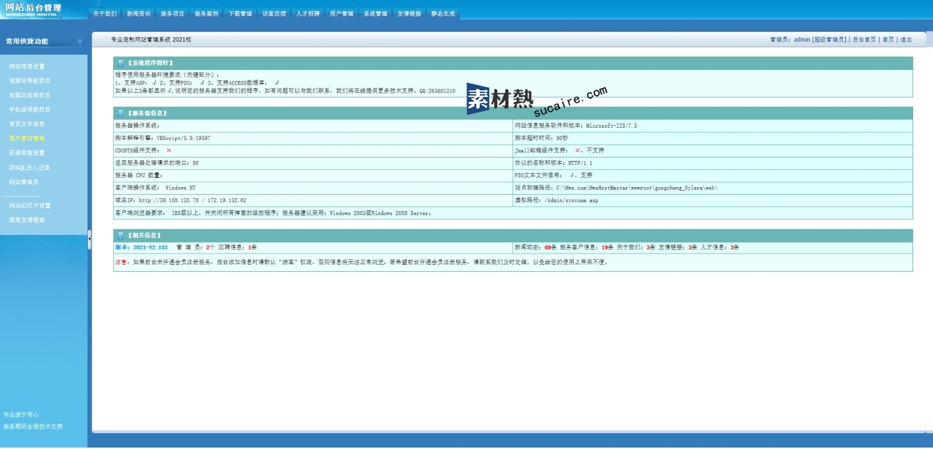Screen dimensions: 933x449
Task: Click the 服务器信息 panel header icon
Action: pyautogui.click(x=121, y=113)
